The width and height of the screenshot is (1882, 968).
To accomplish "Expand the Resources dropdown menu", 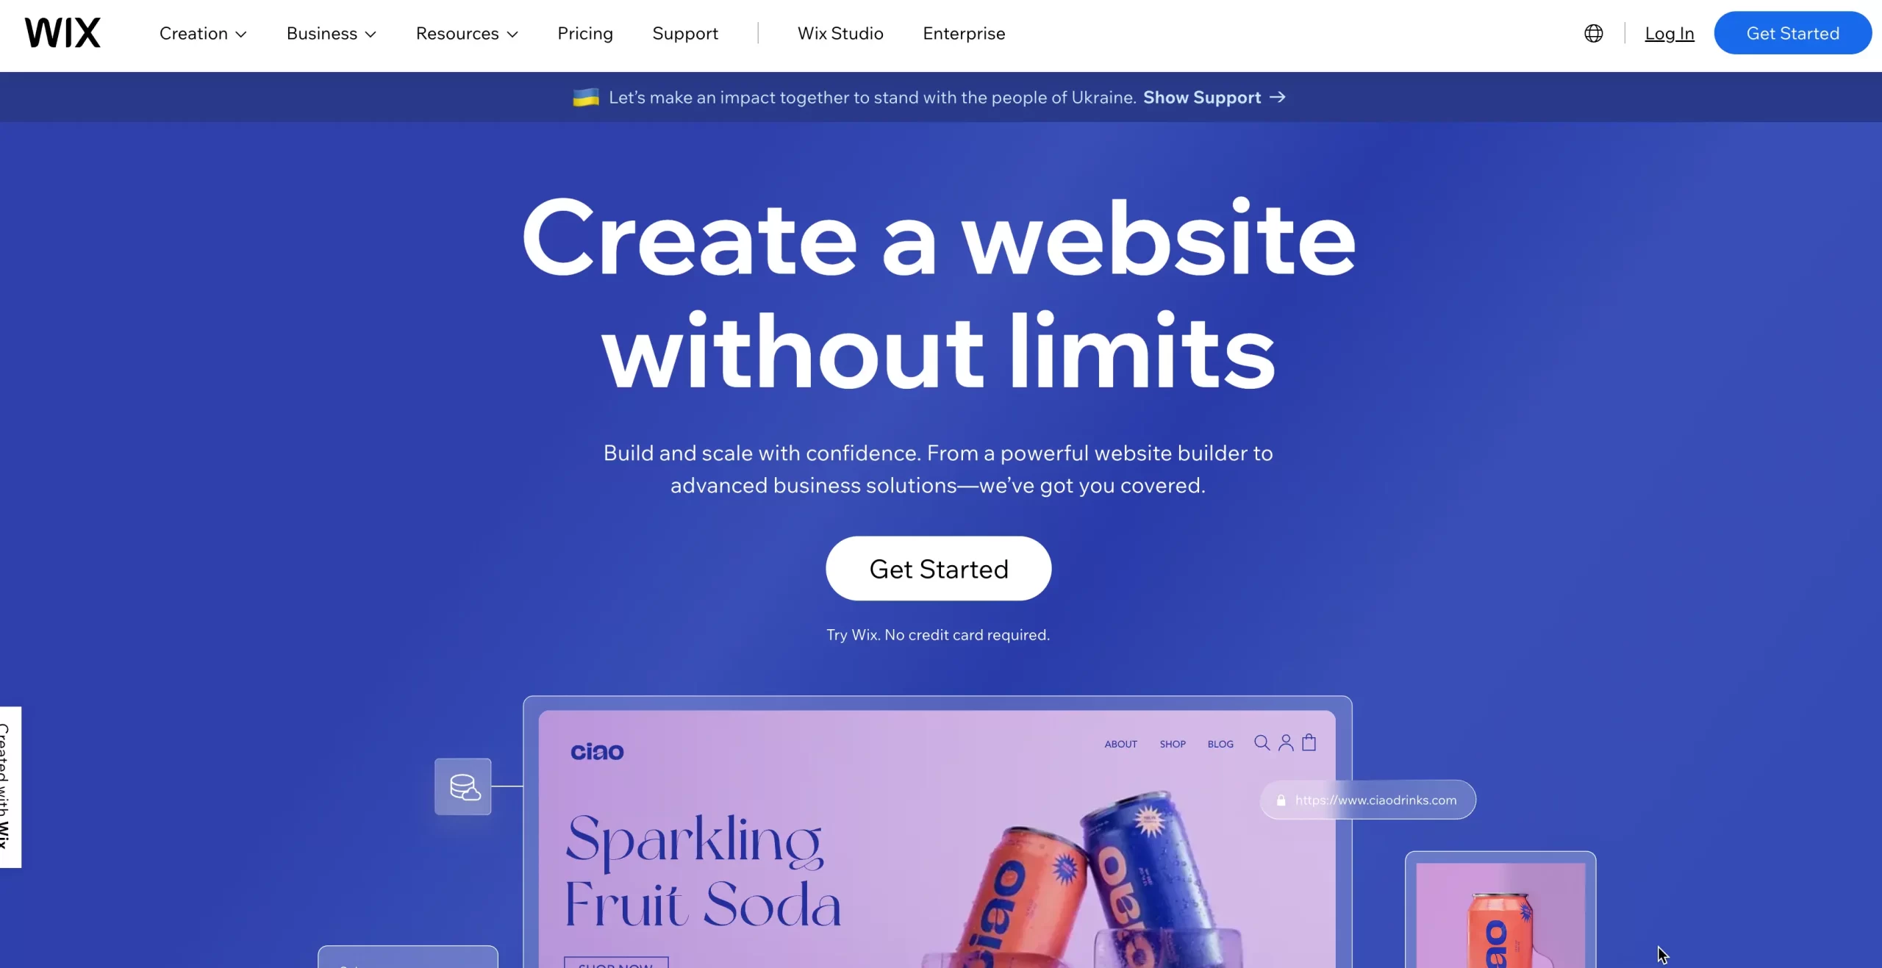I will click(465, 33).
